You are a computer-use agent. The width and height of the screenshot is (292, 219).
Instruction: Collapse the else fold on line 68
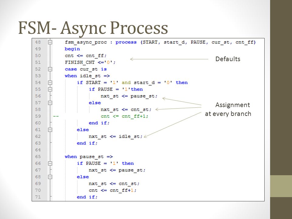tap(50, 177)
